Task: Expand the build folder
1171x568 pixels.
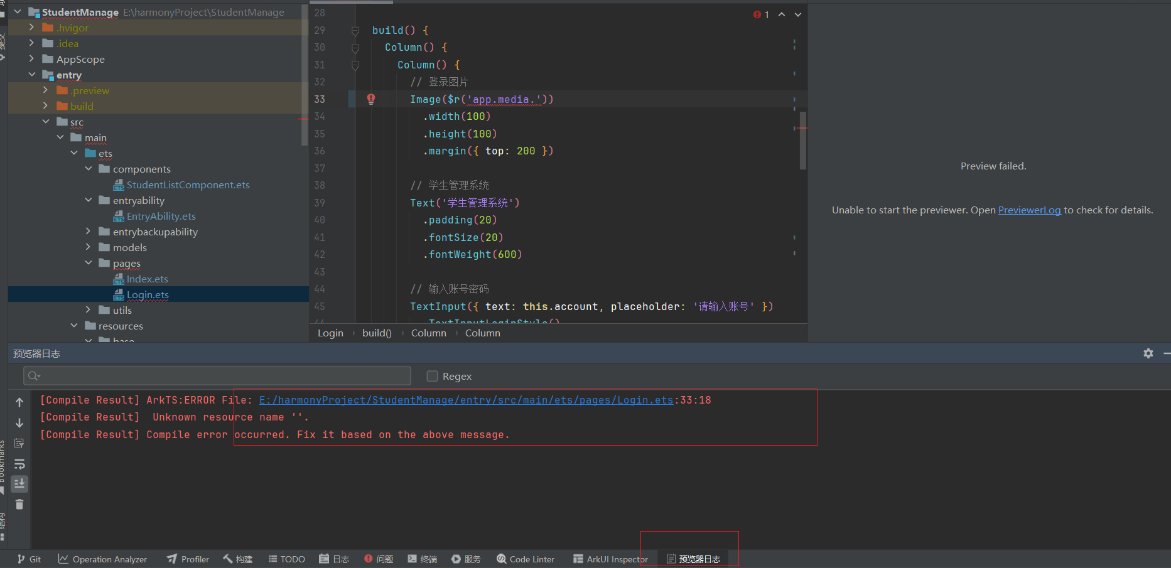Action: pyautogui.click(x=46, y=105)
